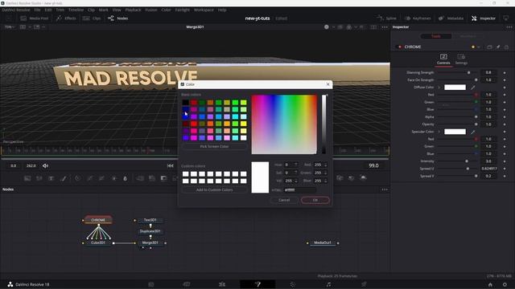Open the viewer options menu
The width and height of the screenshot is (515, 289).
click(385, 26)
